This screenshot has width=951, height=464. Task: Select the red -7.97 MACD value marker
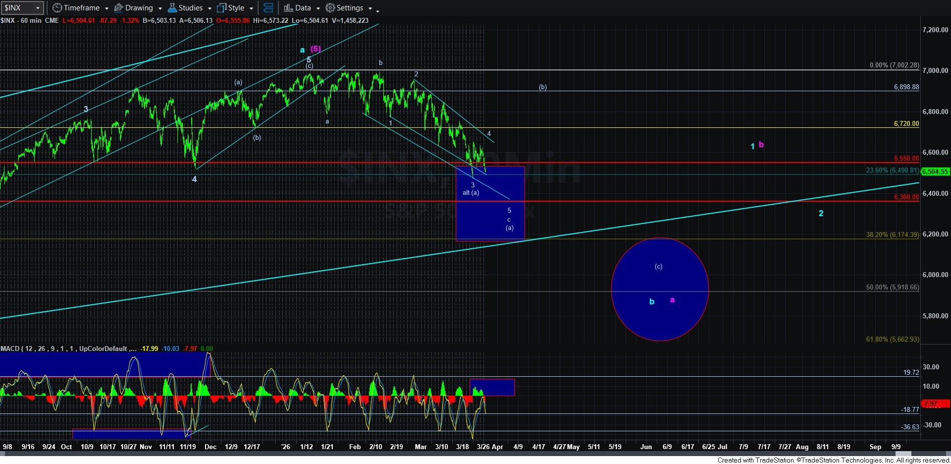coord(935,404)
